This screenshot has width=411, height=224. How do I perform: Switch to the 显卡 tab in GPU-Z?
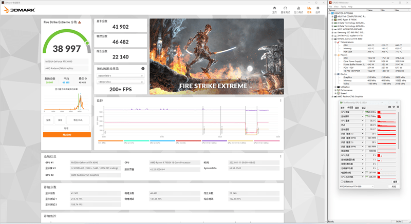pos(342,108)
